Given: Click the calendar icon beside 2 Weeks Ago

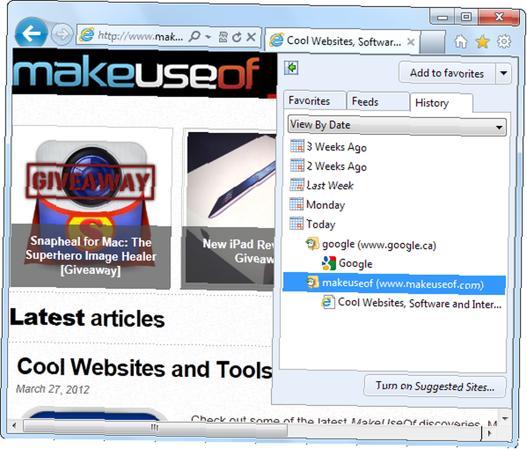Looking at the screenshot, I should pos(297,165).
